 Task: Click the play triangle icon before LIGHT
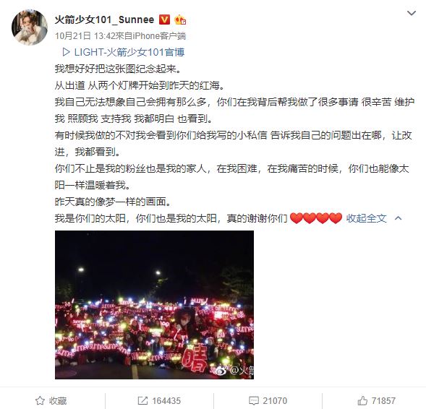[x=66, y=52]
